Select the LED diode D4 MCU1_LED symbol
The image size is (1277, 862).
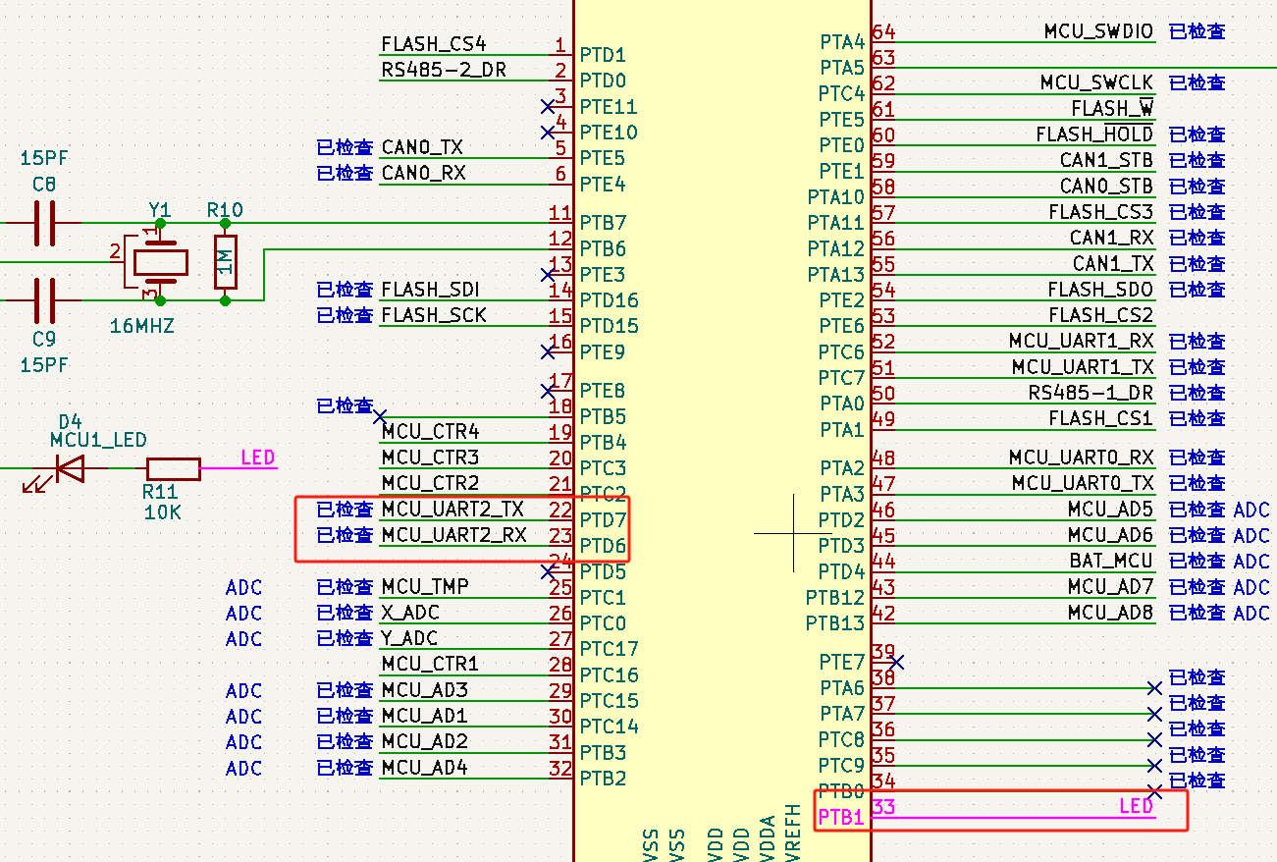71,469
